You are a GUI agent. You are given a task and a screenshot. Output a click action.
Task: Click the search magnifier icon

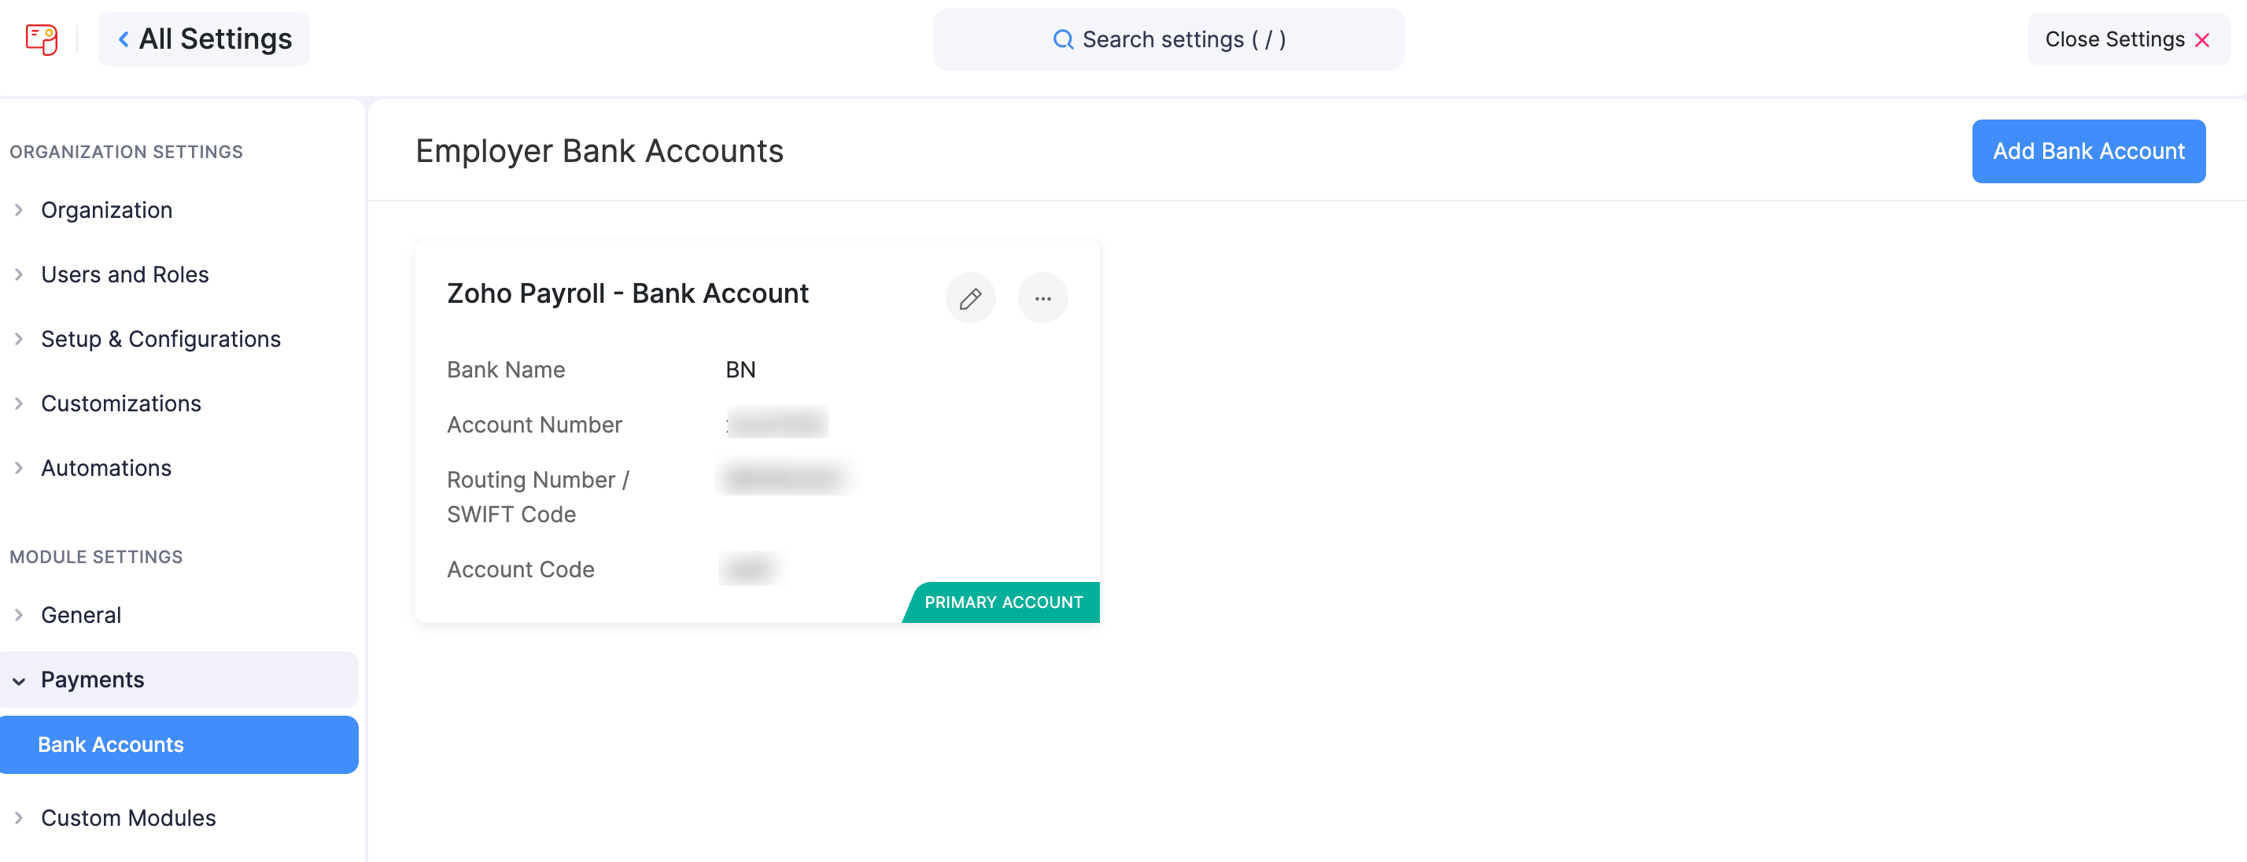[x=1062, y=39]
